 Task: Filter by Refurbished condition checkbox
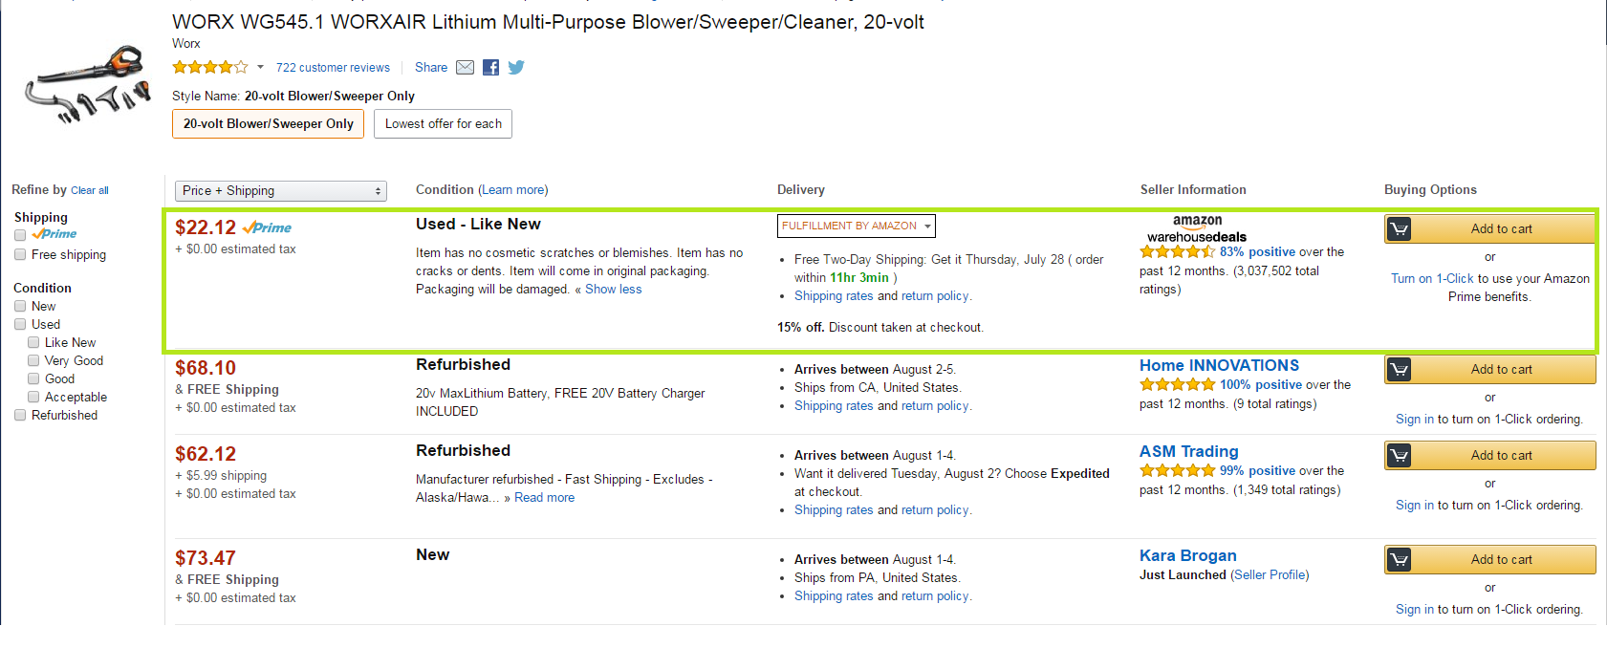(x=20, y=415)
